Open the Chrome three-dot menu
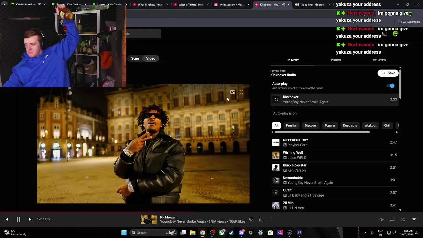 click(x=418, y=14)
